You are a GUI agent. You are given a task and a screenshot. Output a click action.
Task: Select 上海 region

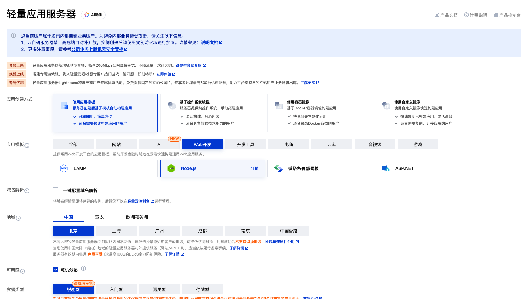pyautogui.click(x=116, y=231)
